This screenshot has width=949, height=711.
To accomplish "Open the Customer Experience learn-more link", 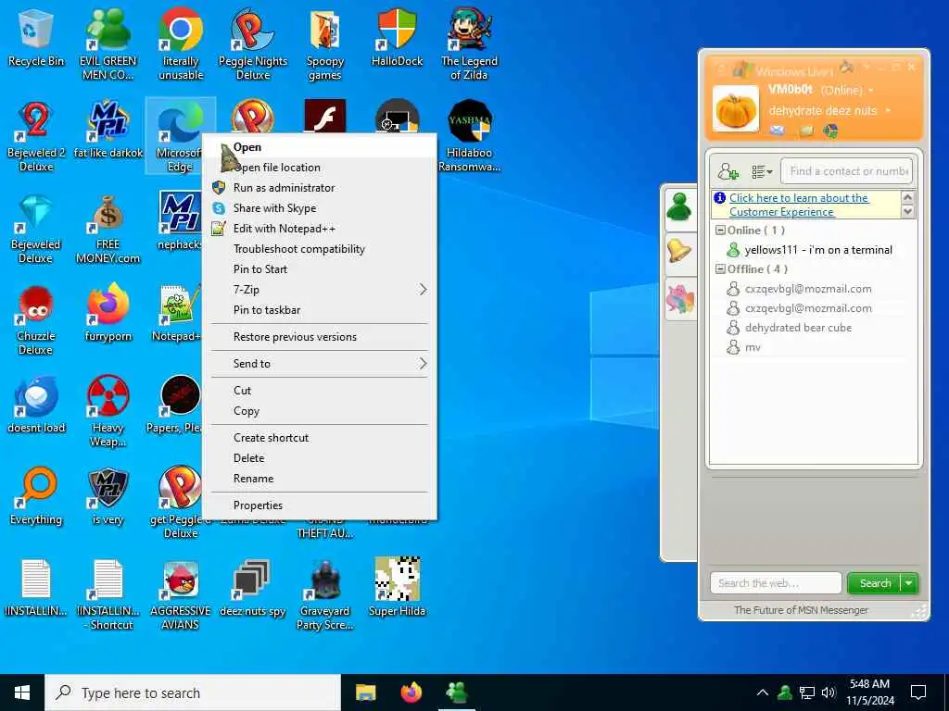I will click(x=799, y=205).
